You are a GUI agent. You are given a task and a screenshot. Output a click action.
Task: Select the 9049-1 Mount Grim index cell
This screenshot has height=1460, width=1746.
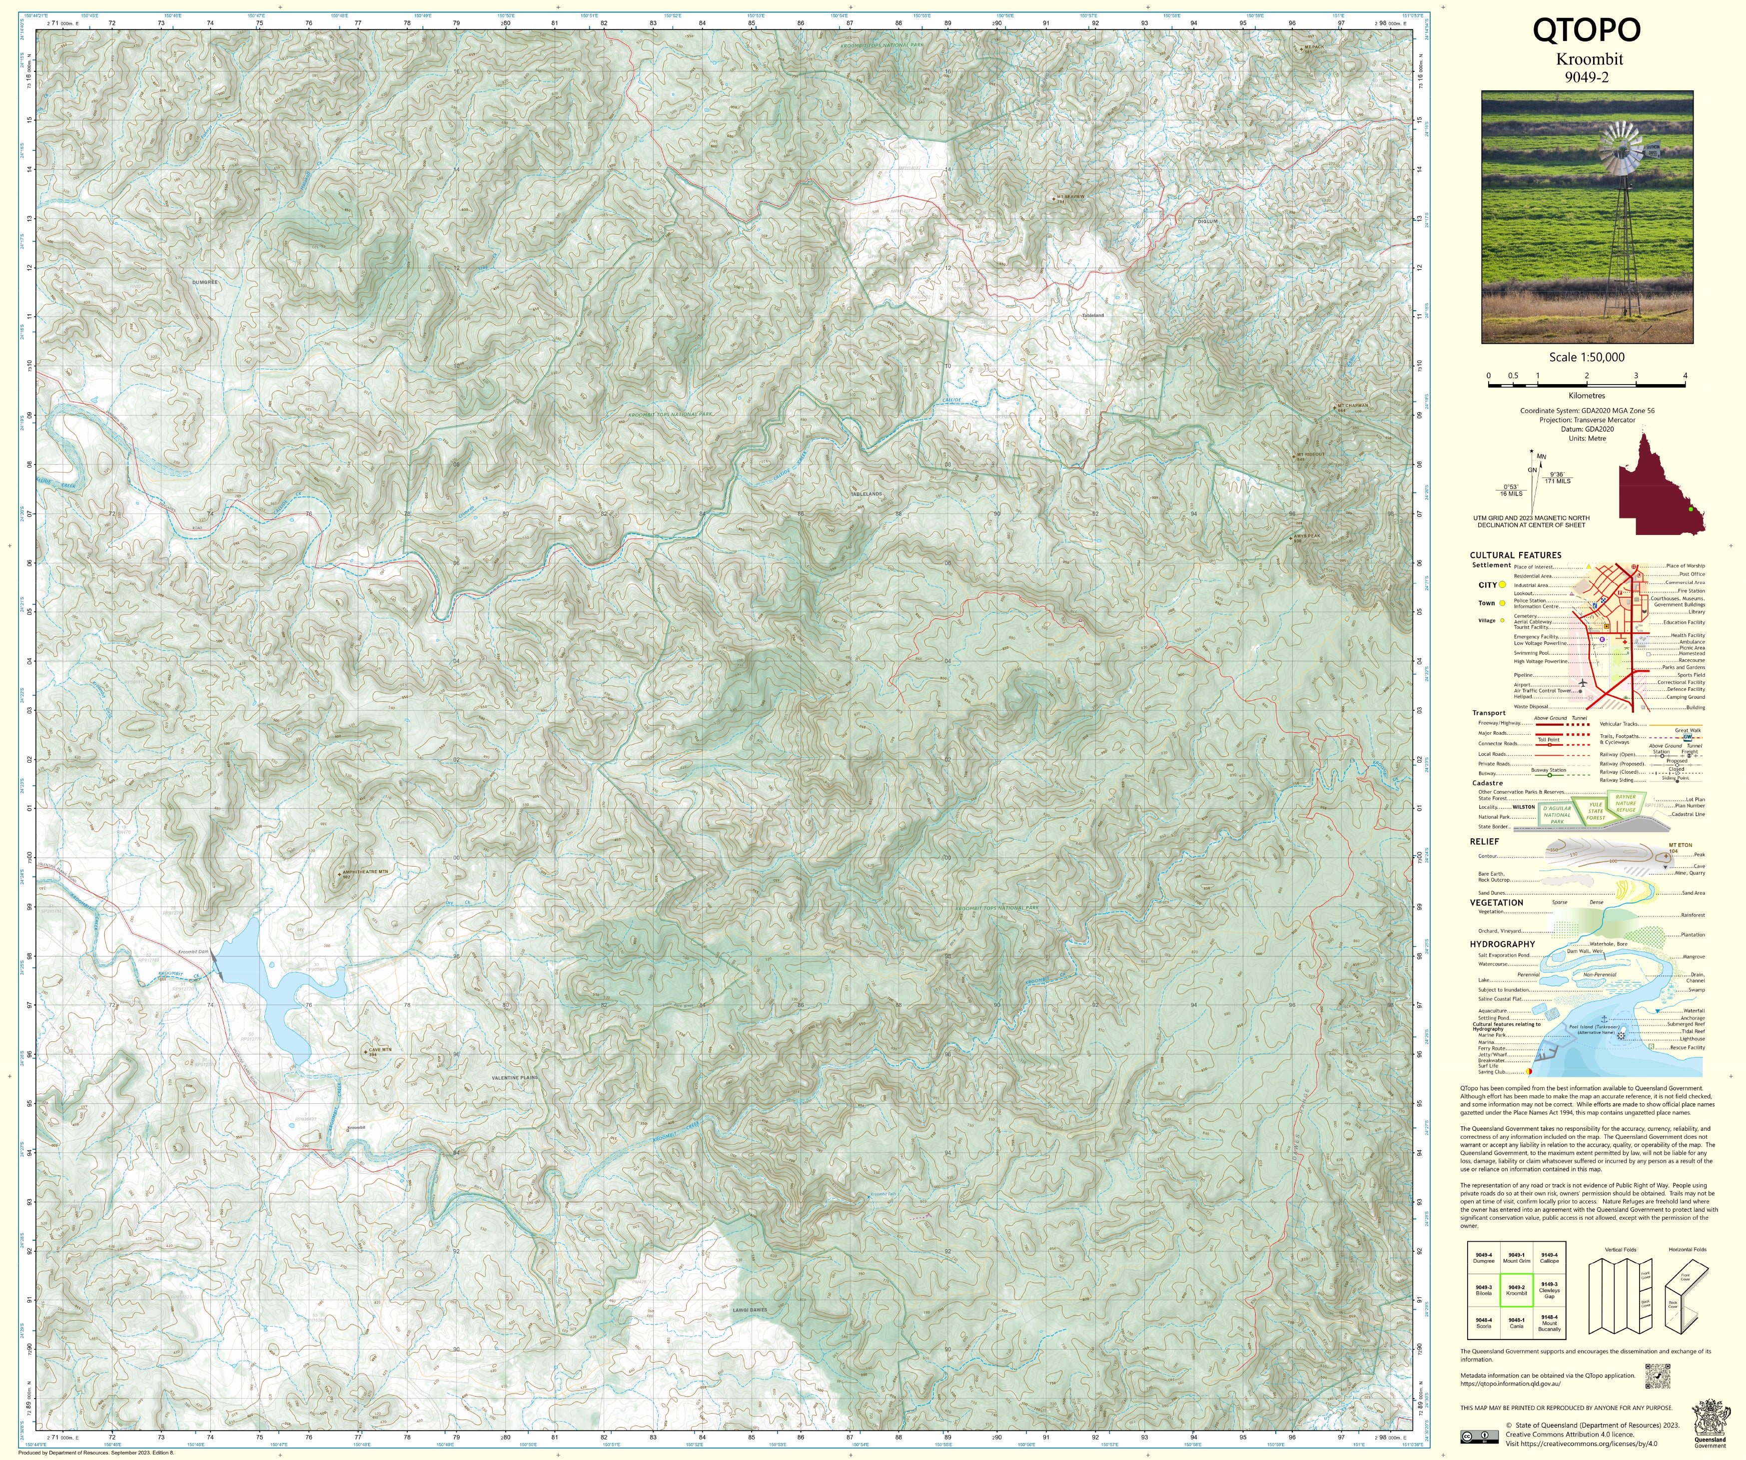tap(1517, 1258)
